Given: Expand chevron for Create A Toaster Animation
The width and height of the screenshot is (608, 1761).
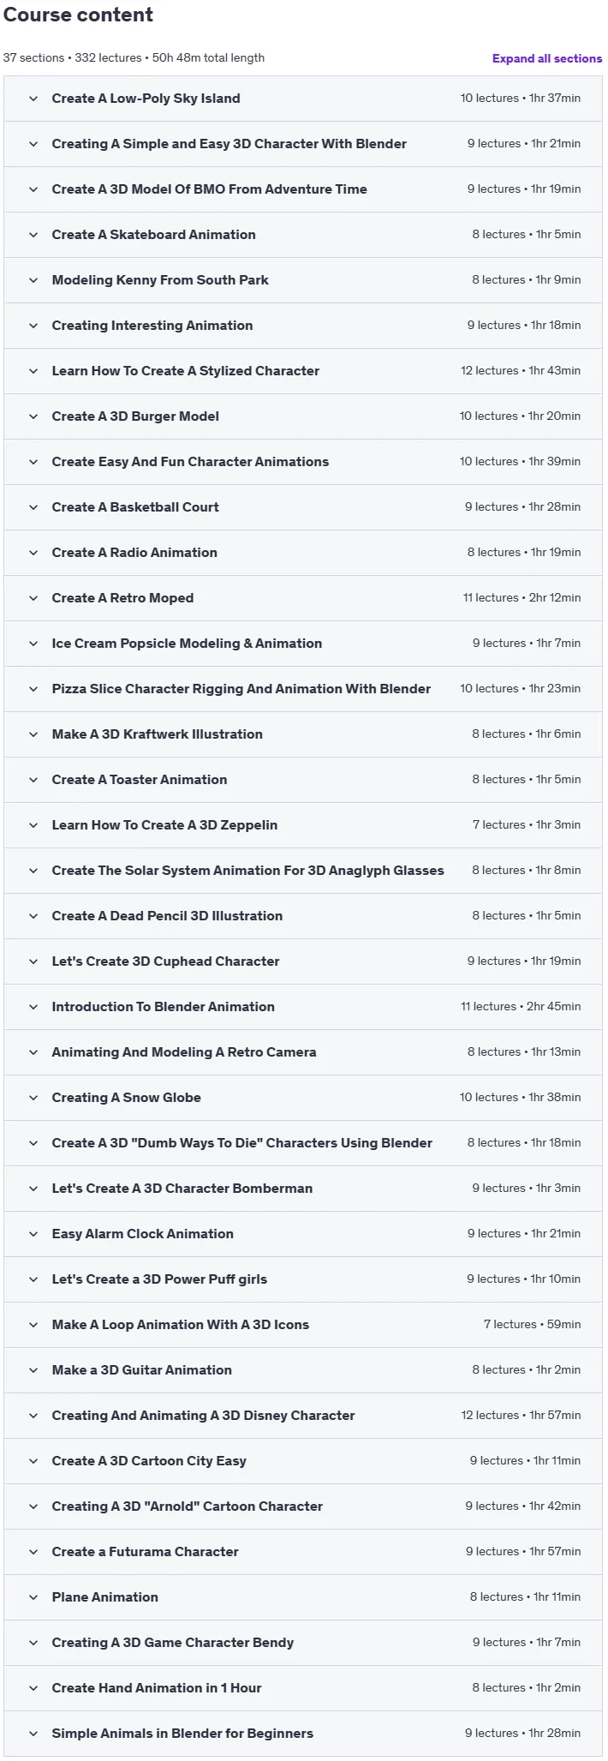Looking at the screenshot, I should [x=33, y=780].
